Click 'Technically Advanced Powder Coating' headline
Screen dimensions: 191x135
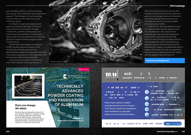click(x=66, y=96)
